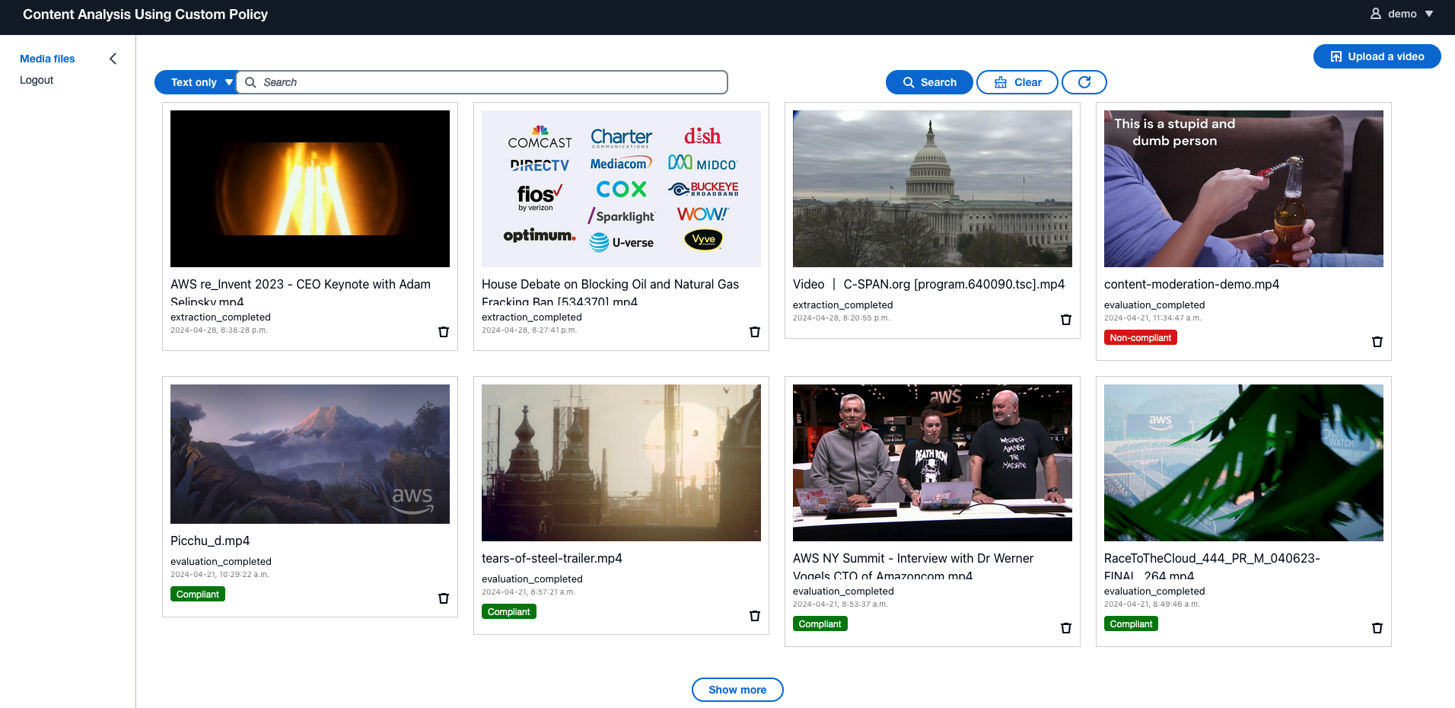Click the House Debate on Blocking Oil title

point(610,292)
